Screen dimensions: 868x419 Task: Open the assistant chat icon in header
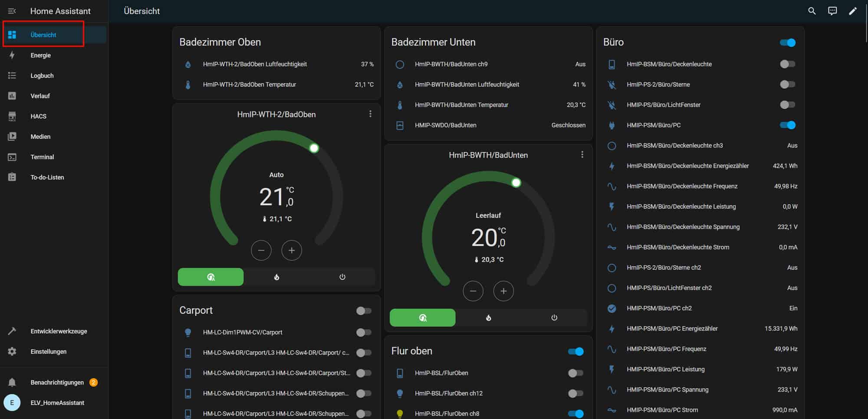pos(832,11)
